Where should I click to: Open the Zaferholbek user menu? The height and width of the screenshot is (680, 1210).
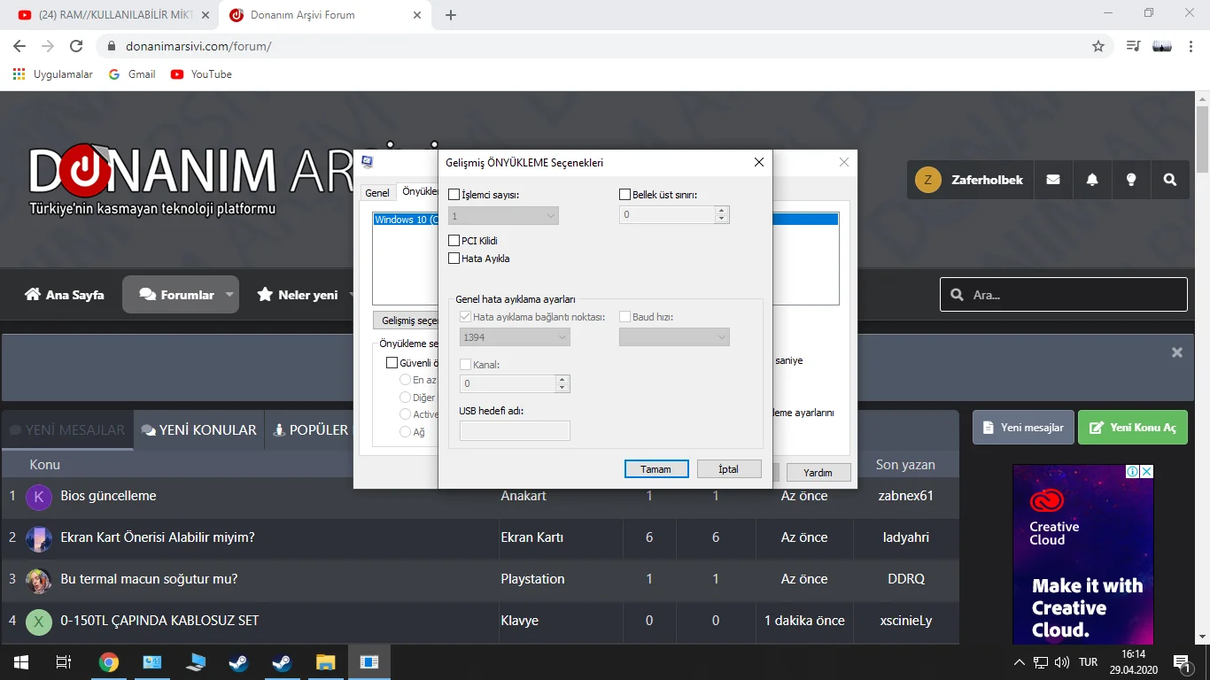970,180
